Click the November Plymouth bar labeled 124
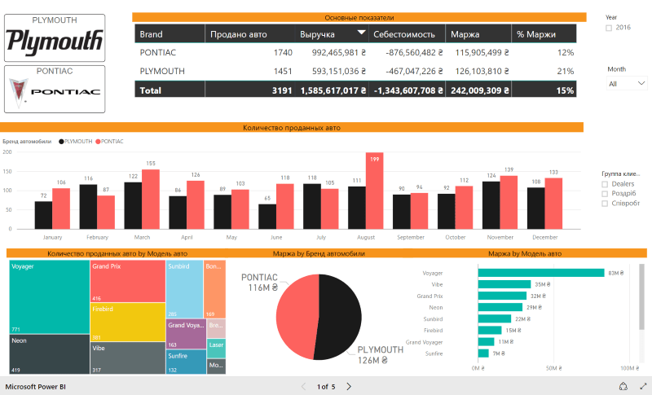This screenshot has height=395, width=652. 491,205
